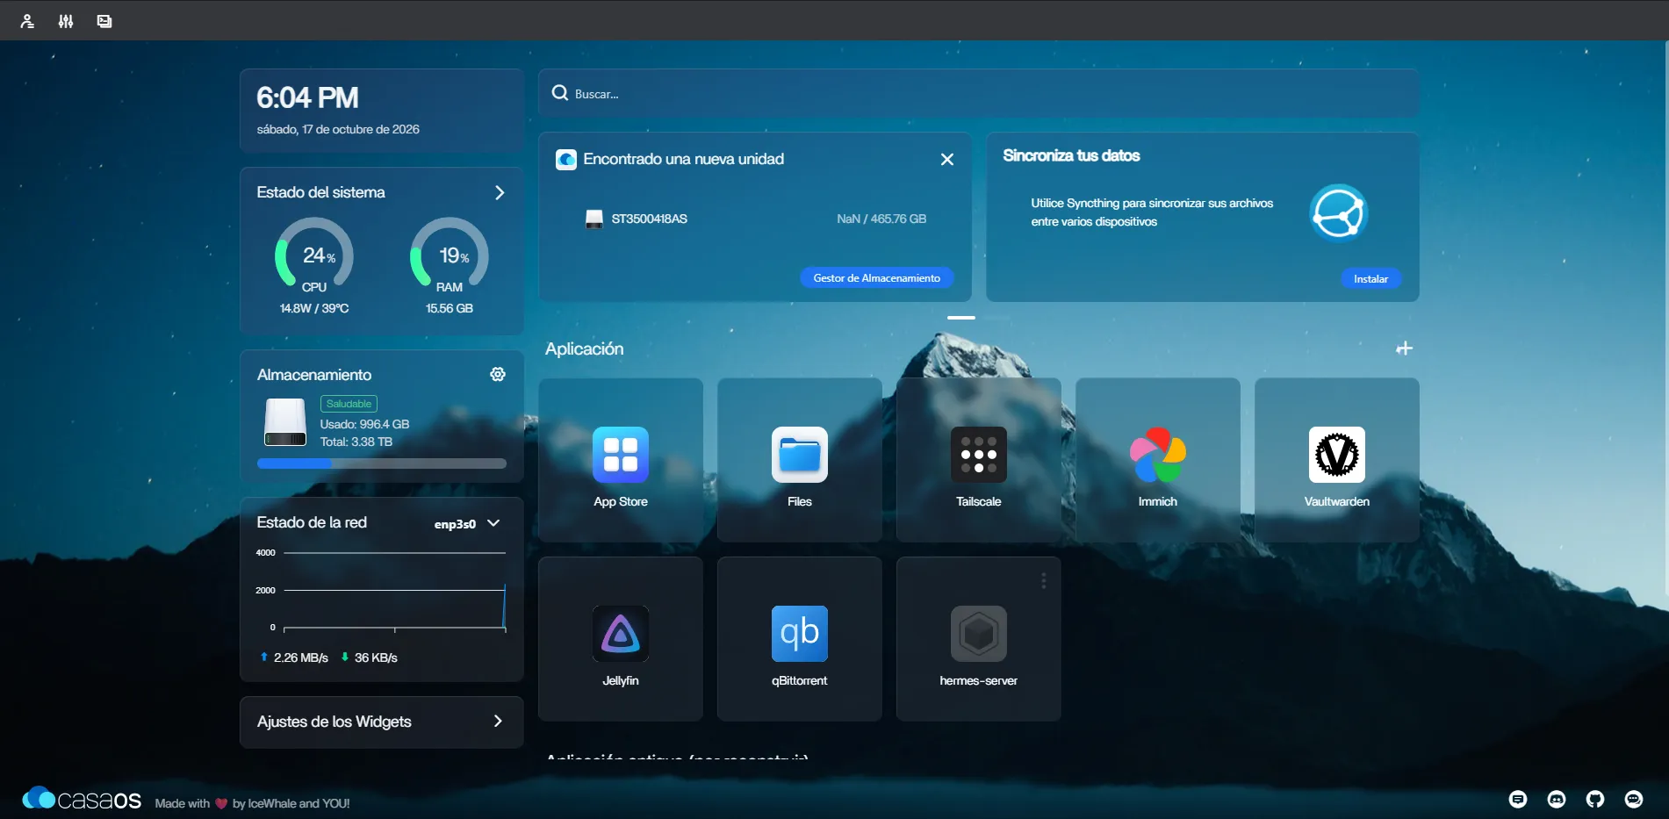Viewport: 1669px width, 819px height.
Task: Open the Discord community icon
Action: [1556, 799]
